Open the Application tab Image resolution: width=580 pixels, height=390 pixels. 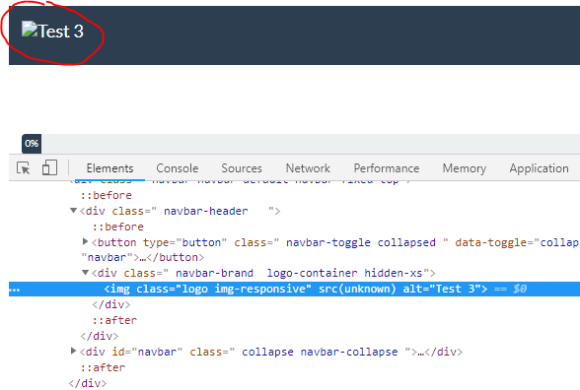[539, 168]
